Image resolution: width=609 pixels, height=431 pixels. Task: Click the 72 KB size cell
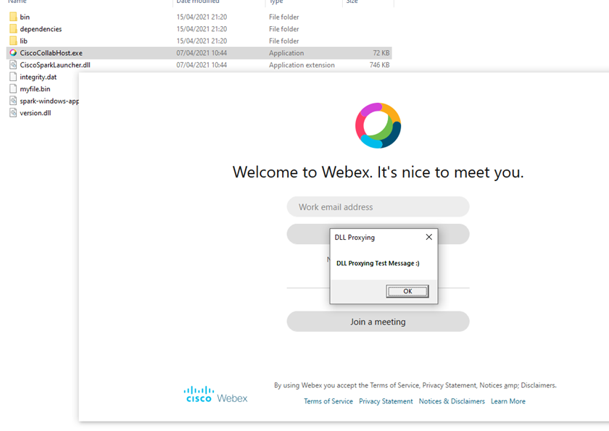(381, 53)
